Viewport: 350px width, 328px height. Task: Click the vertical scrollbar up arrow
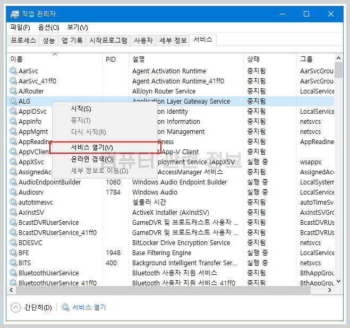(x=338, y=58)
